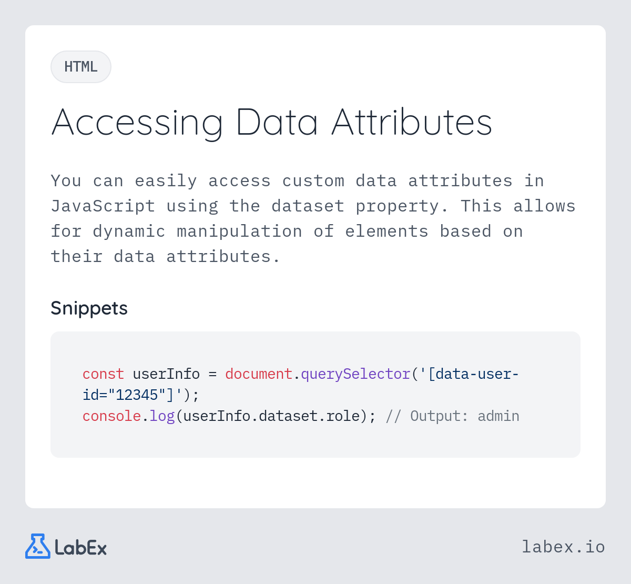Click the LabEx flask logo icon
The image size is (631, 584).
click(38, 546)
